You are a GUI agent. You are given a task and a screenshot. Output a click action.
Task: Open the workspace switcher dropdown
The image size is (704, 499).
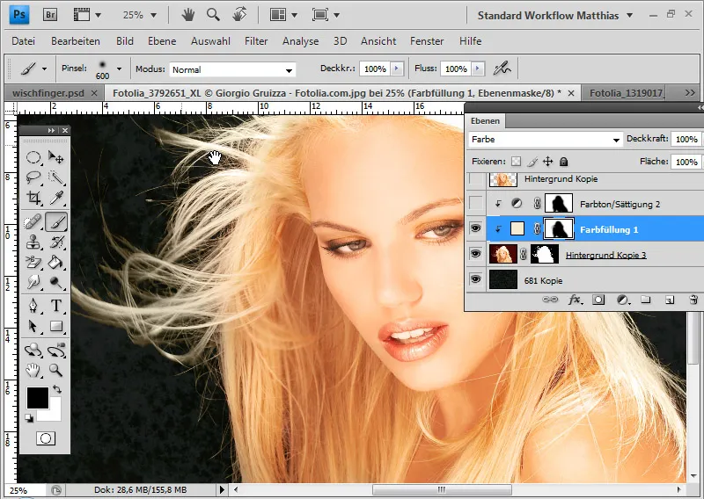[x=629, y=15]
